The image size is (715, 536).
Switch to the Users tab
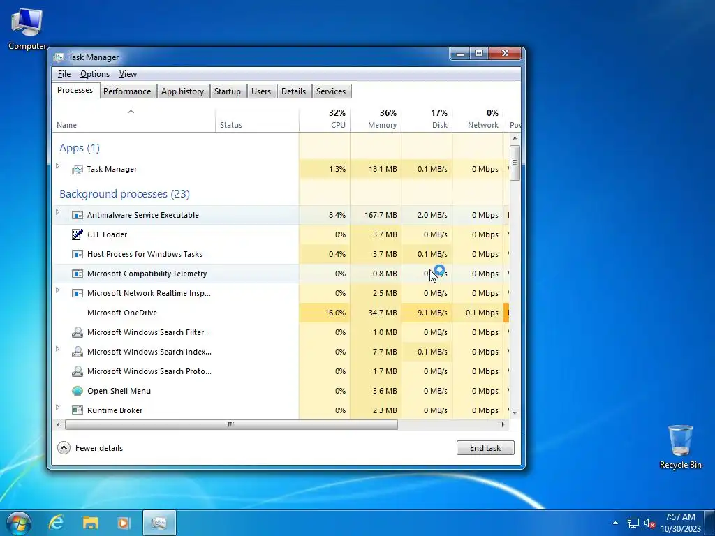click(x=261, y=91)
